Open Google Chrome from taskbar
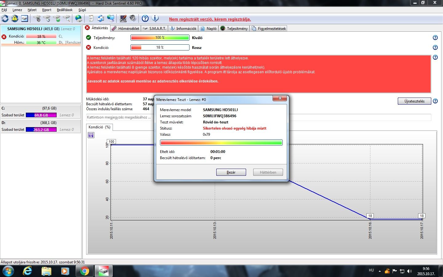 tap(84, 271)
